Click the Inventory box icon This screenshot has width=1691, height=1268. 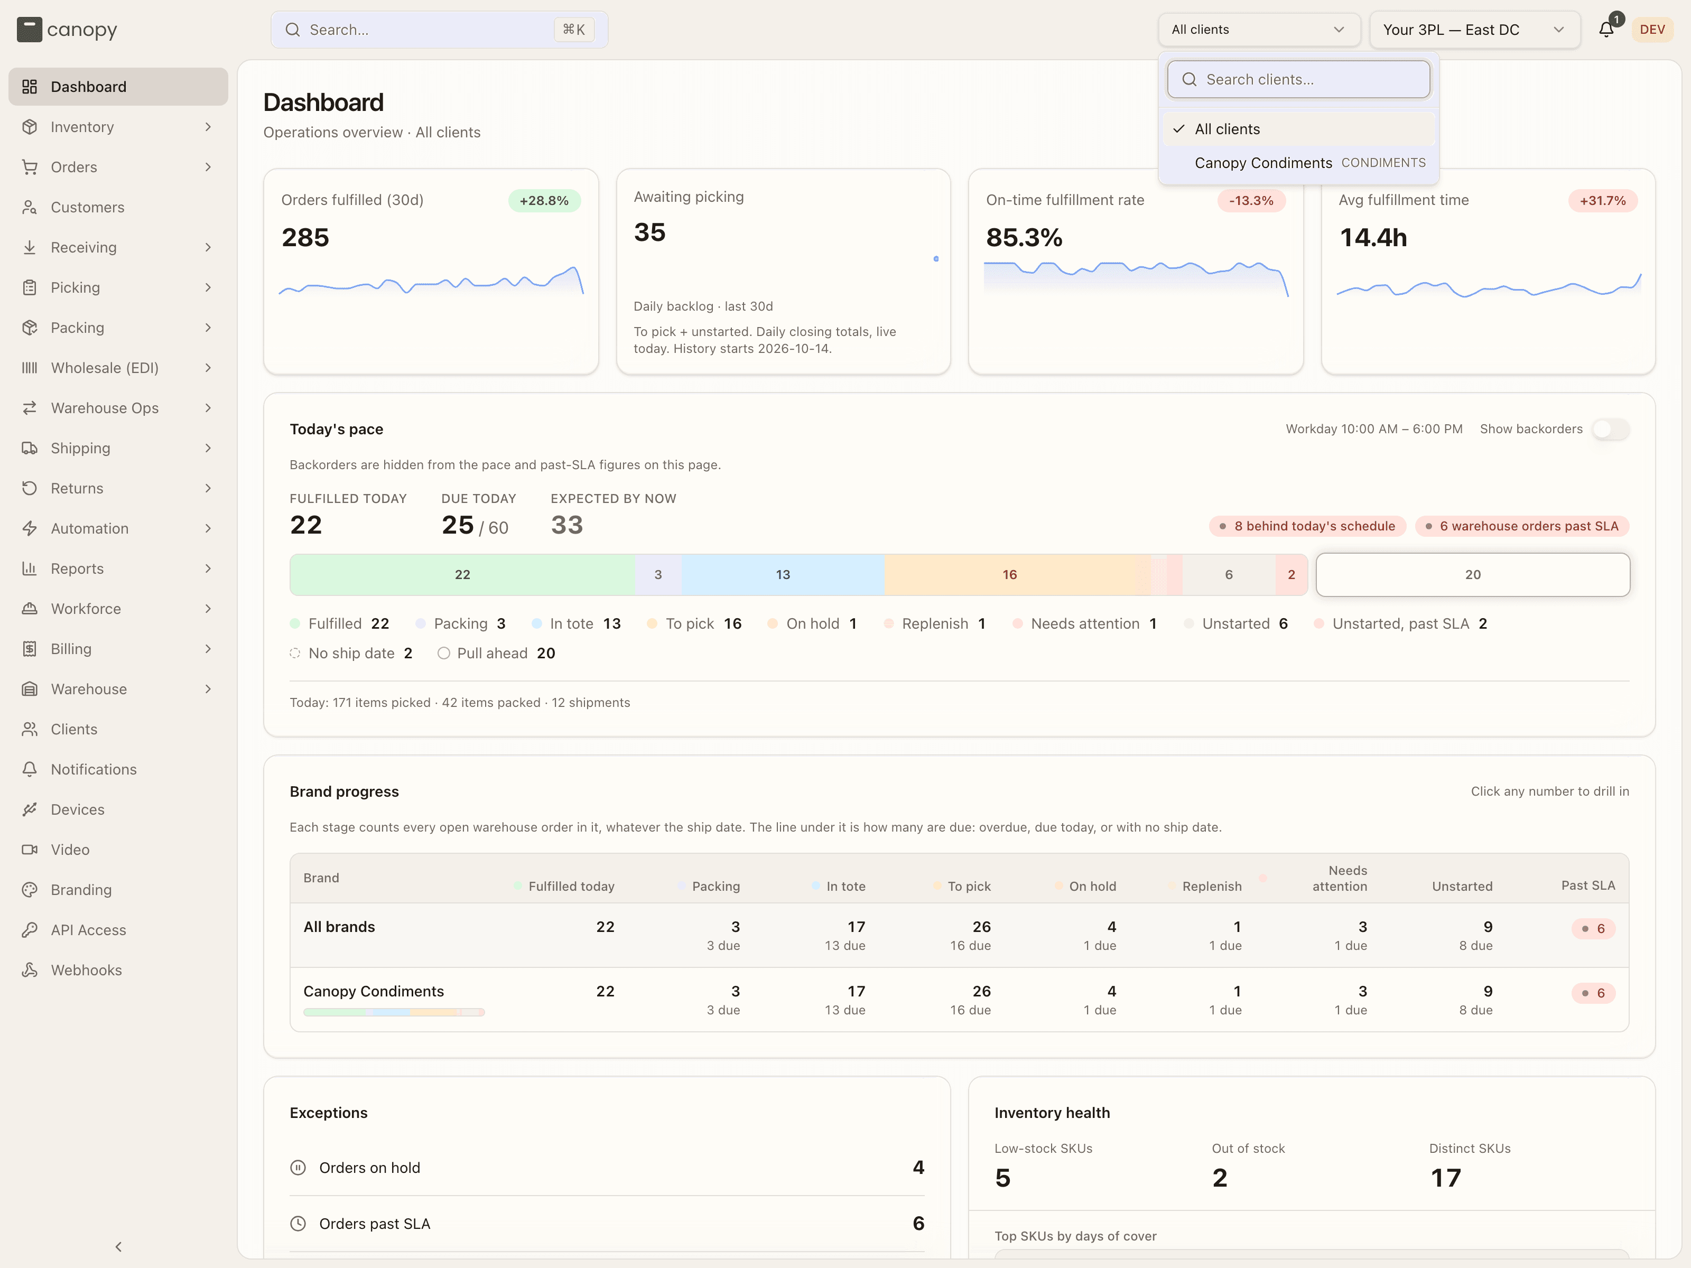coord(30,127)
